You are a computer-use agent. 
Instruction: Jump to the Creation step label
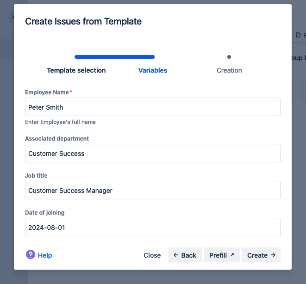pos(229,70)
